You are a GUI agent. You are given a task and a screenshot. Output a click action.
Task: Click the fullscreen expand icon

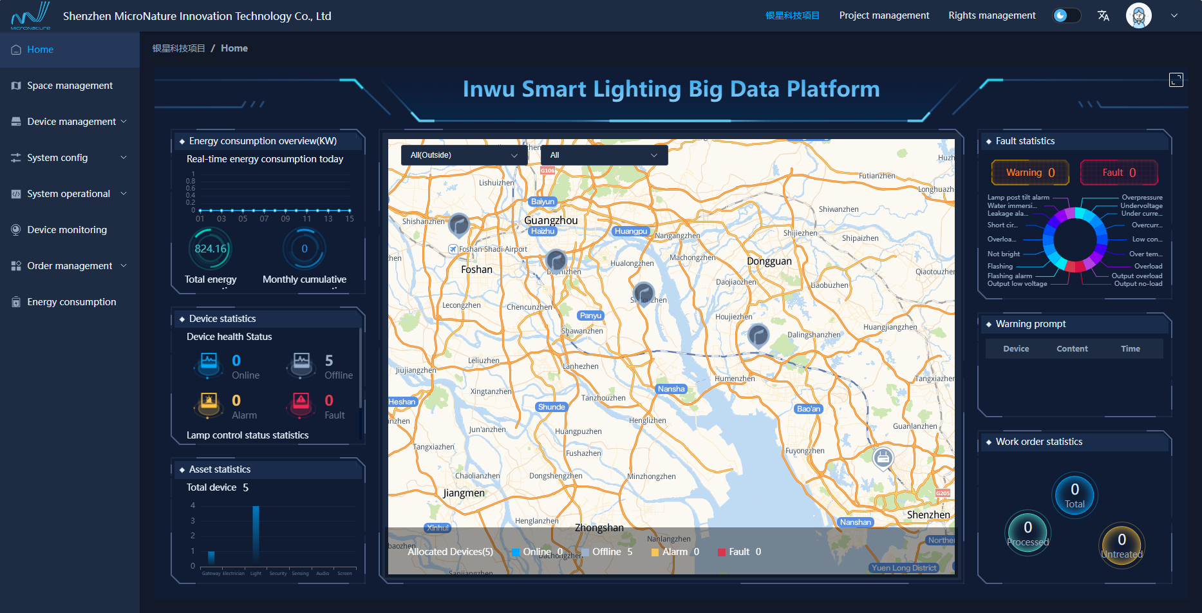(x=1176, y=80)
